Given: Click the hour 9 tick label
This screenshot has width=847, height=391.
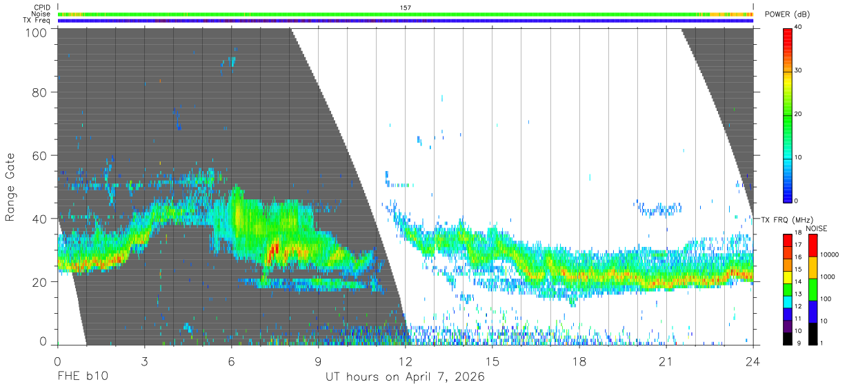Looking at the screenshot, I should tap(318, 361).
